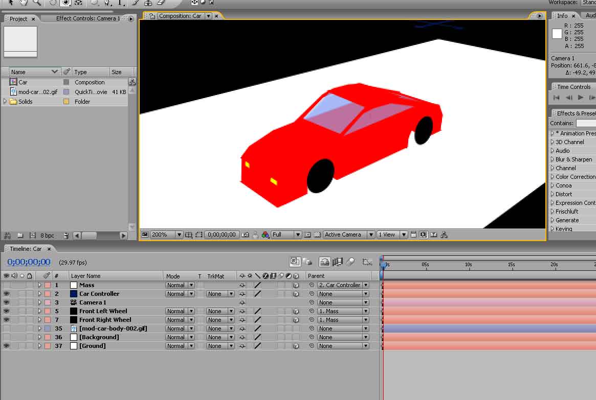Switch to the Effect Controls: Camera 1 tab
Viewport: 596px width, 400px height.
point(87,19)
